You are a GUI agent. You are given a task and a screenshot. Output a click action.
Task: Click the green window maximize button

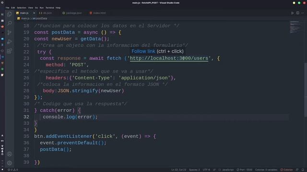point(299,3)
